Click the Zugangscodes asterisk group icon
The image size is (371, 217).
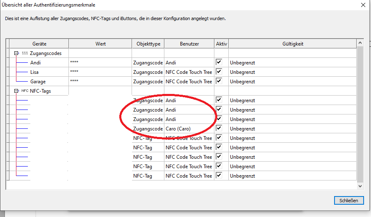click(x=25, y=53)
